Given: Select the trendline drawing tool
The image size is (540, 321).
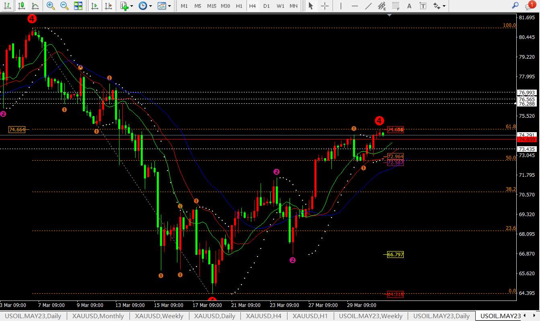Looking at the screenshot, I should (x=368, y=6).
